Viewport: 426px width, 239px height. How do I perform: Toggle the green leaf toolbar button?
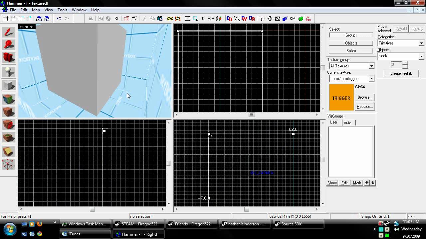(301, 19)
